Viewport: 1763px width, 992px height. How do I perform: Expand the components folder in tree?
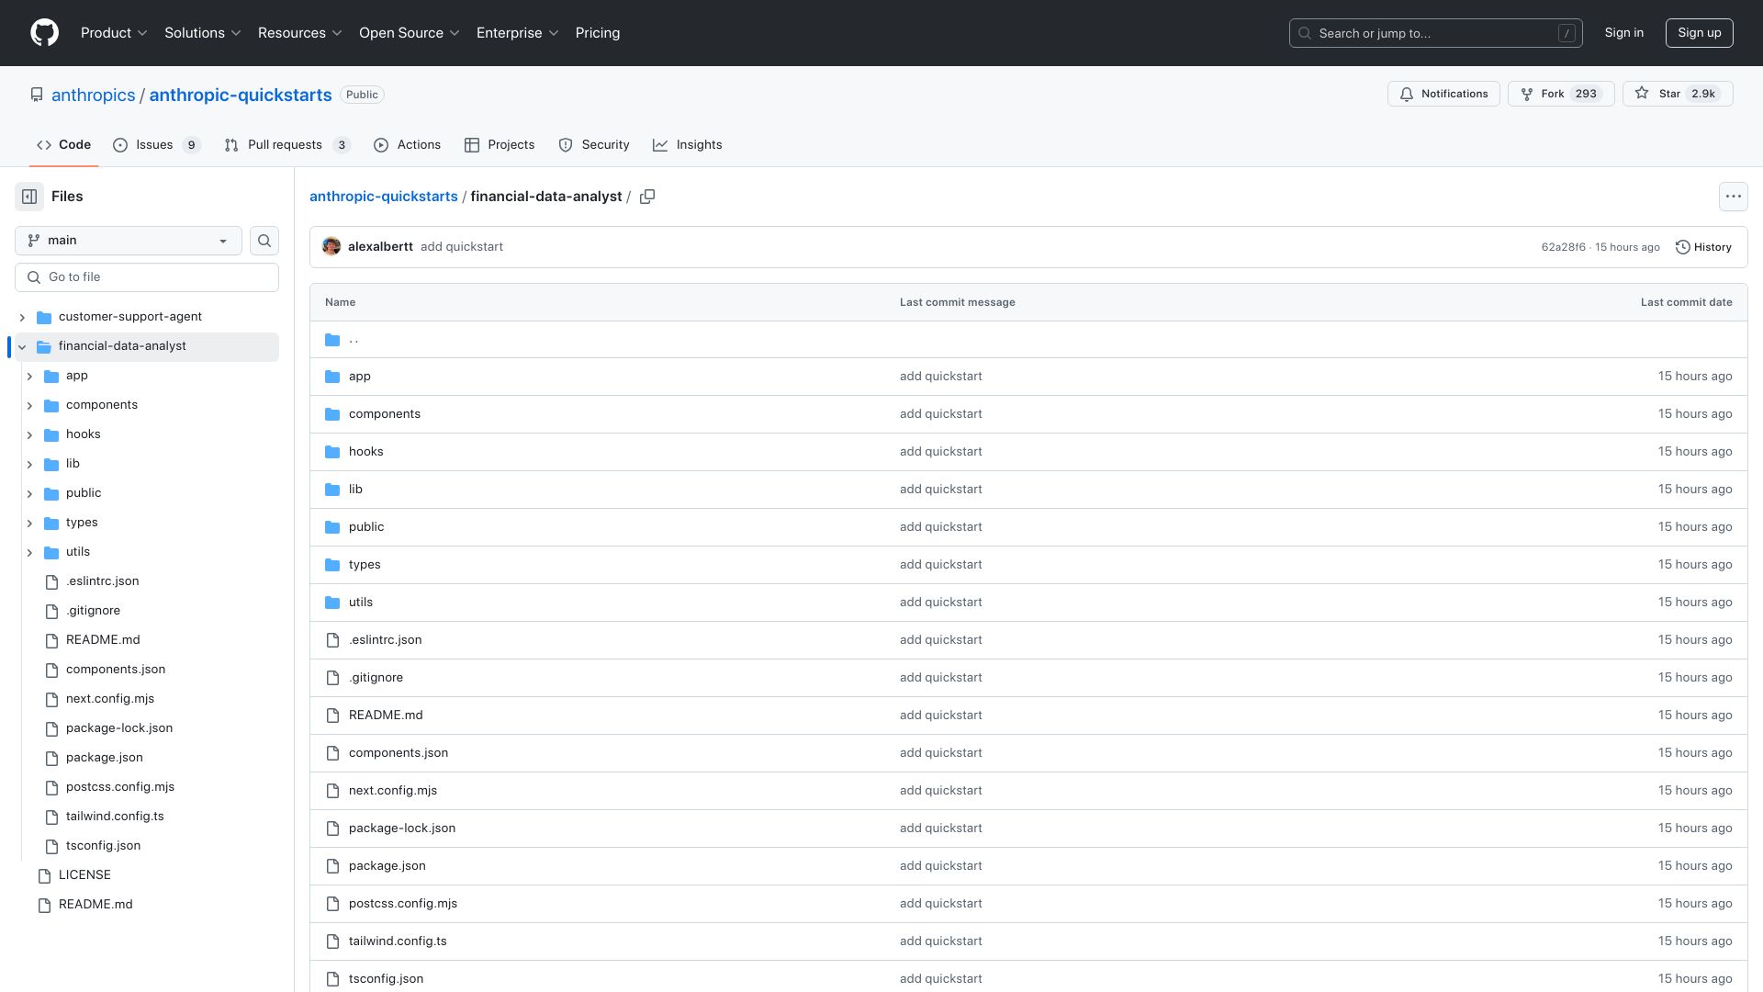[x=29, y=405]
